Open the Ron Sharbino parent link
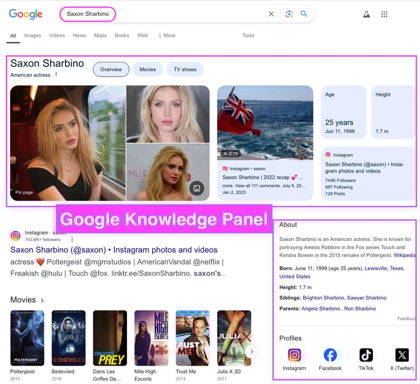This screenshot has width=420, height=384. click(360, 308)
